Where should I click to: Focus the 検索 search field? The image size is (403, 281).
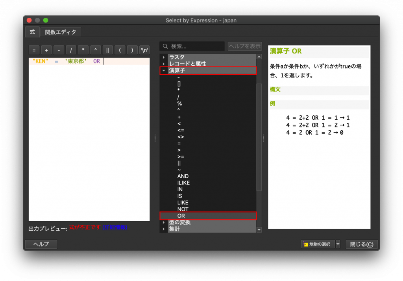(192, 46)
